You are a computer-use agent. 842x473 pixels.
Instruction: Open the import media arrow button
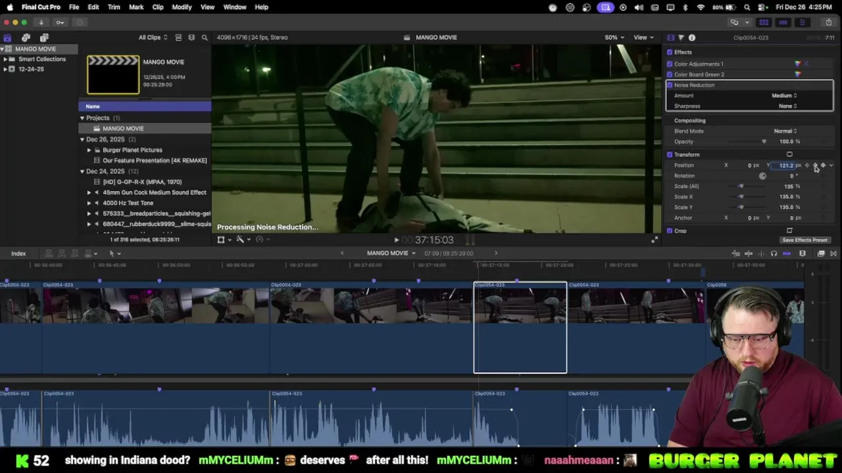pyautogui.click(x=41, y=22)
